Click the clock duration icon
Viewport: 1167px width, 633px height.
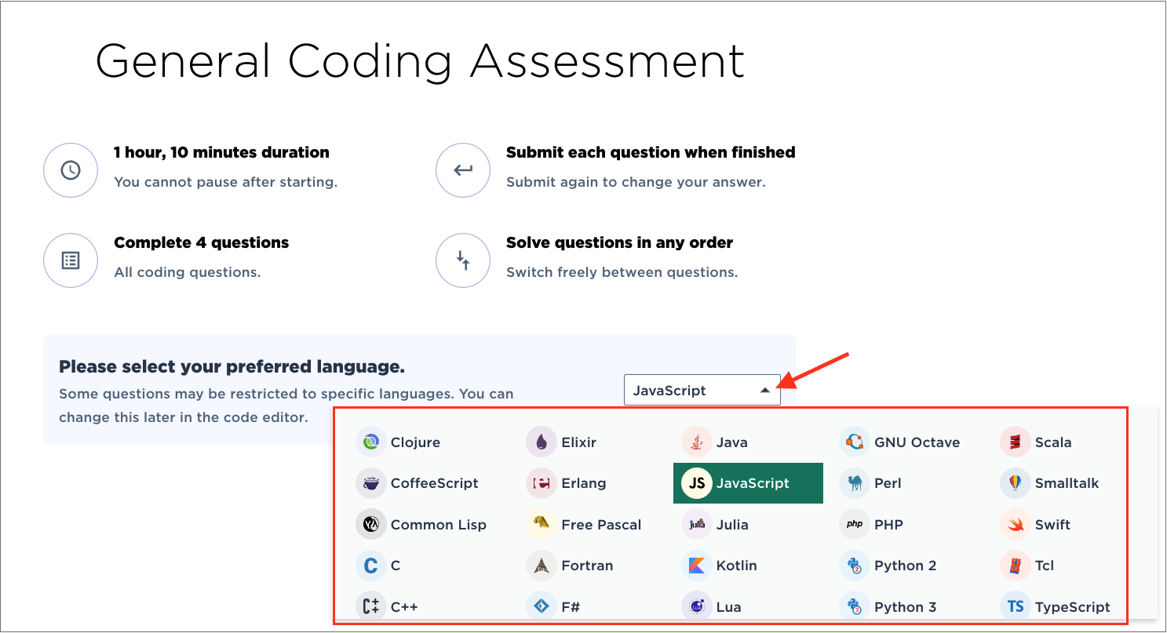click(x=71, y=170)
